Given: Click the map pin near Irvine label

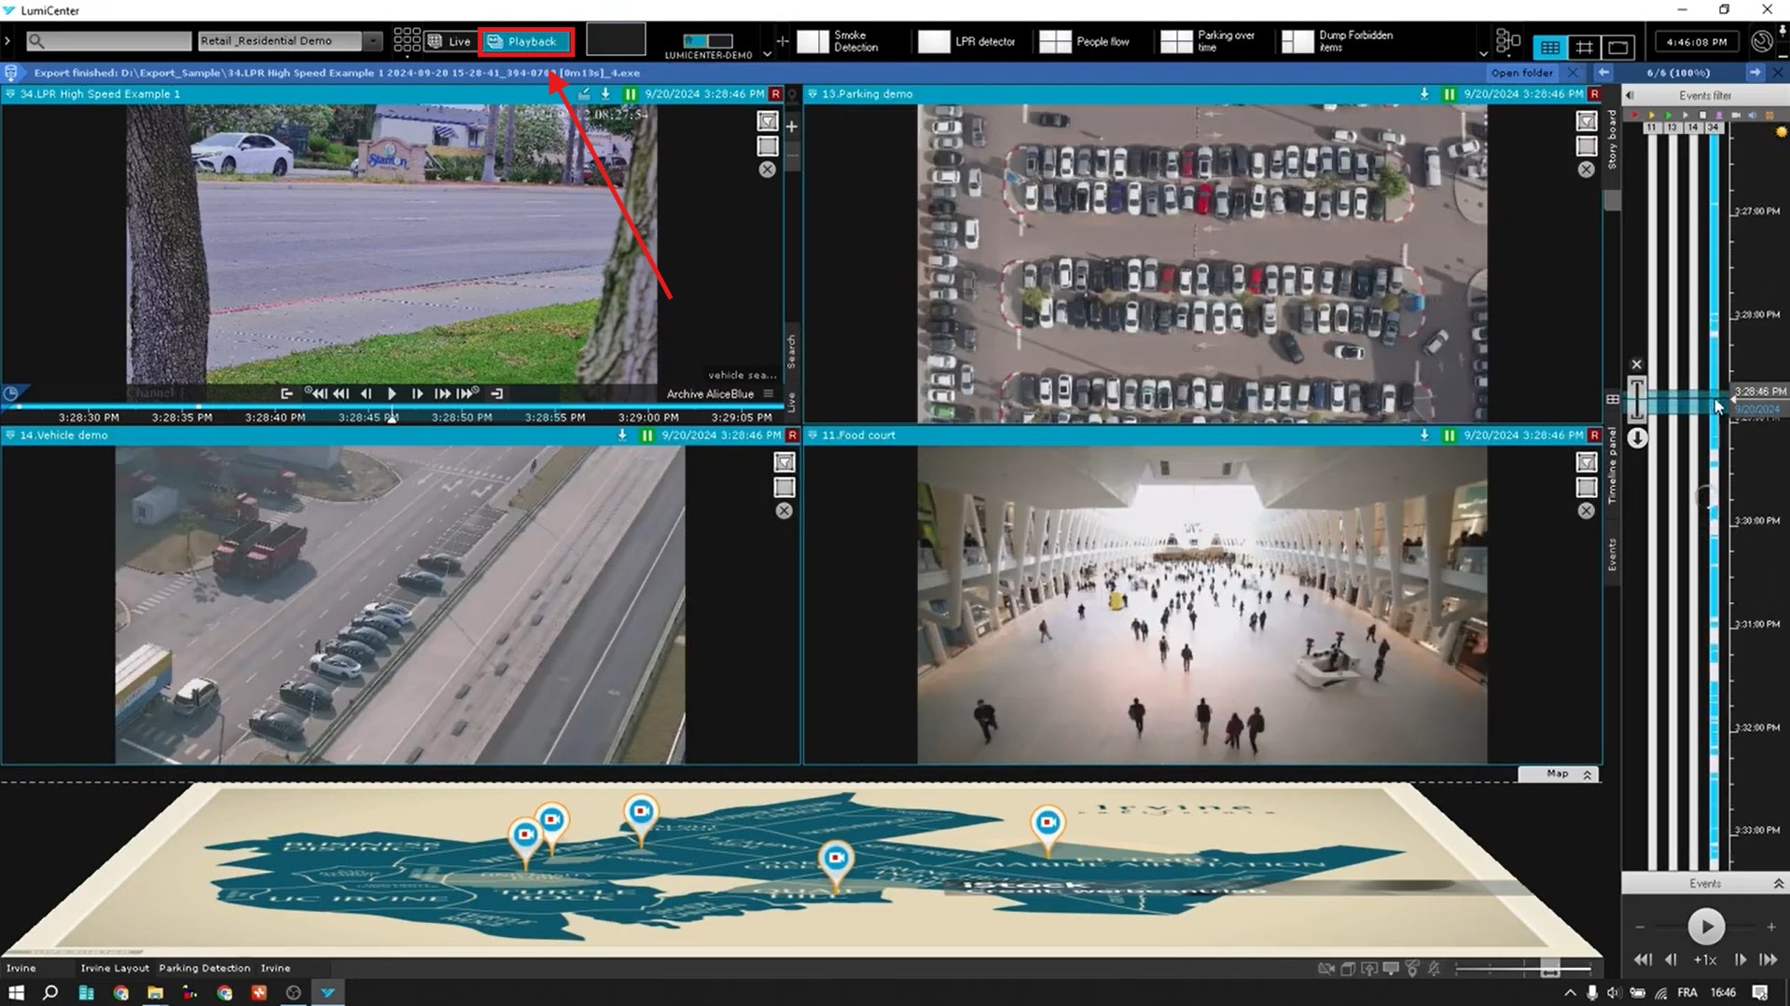Looking at the screenshot, I should (1048, 824).
